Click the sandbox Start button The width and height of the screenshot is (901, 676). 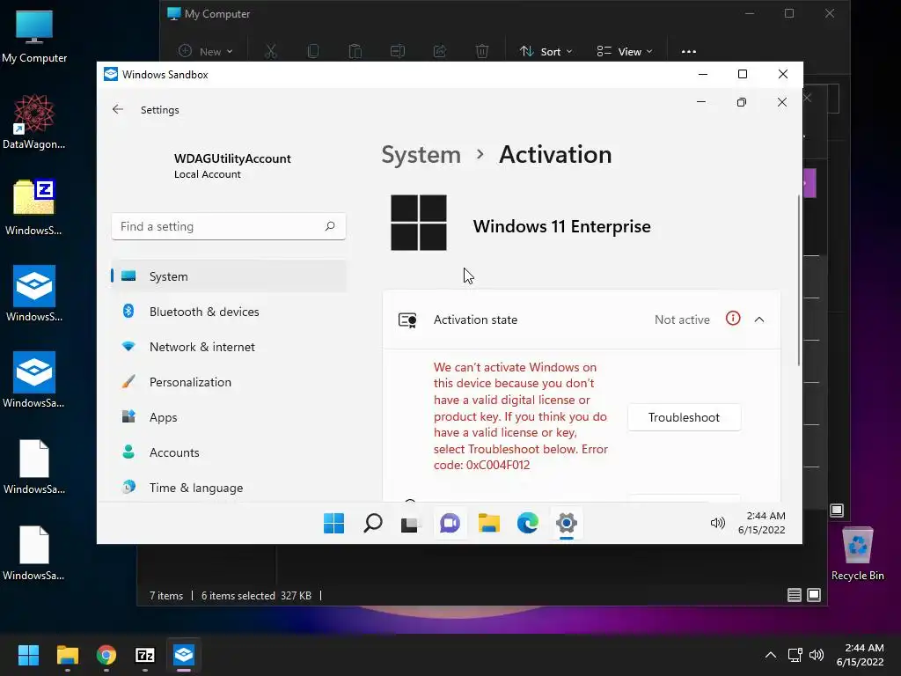click(x=333, y=523)
